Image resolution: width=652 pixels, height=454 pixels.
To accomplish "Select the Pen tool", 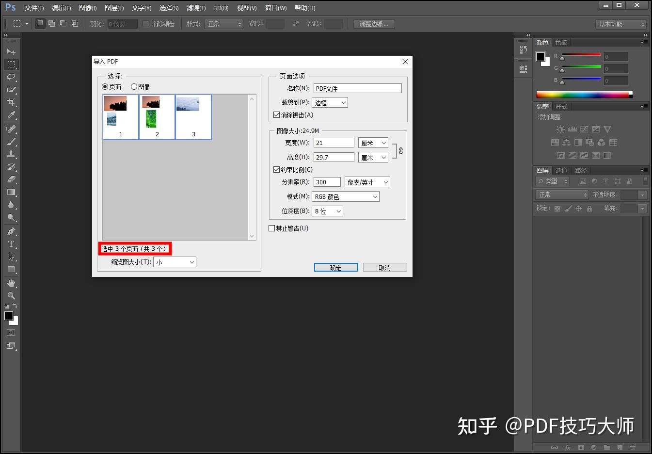I will [x=11, y=231].
